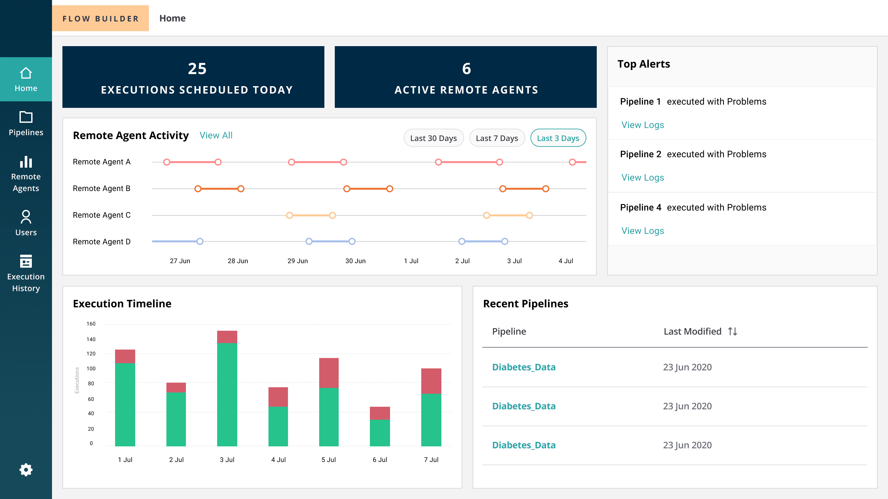View Logs for Pipeline 4 alert
The image size is (888, 499).
(x=642, y=231)
